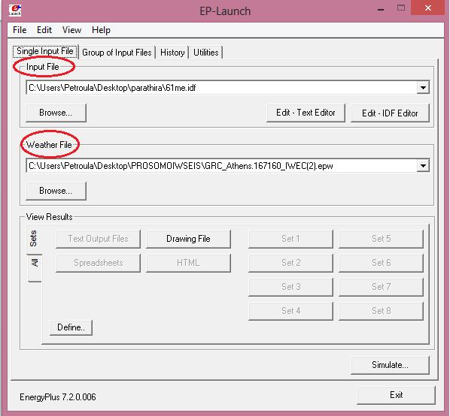The height and width of the screenshot is (416, 450).
Task: Open the View menu
Action: click(71, 30)
